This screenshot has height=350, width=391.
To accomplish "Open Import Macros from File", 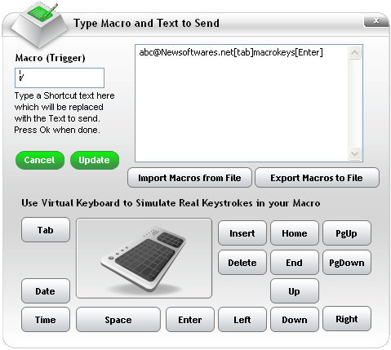I will [189, 178].
